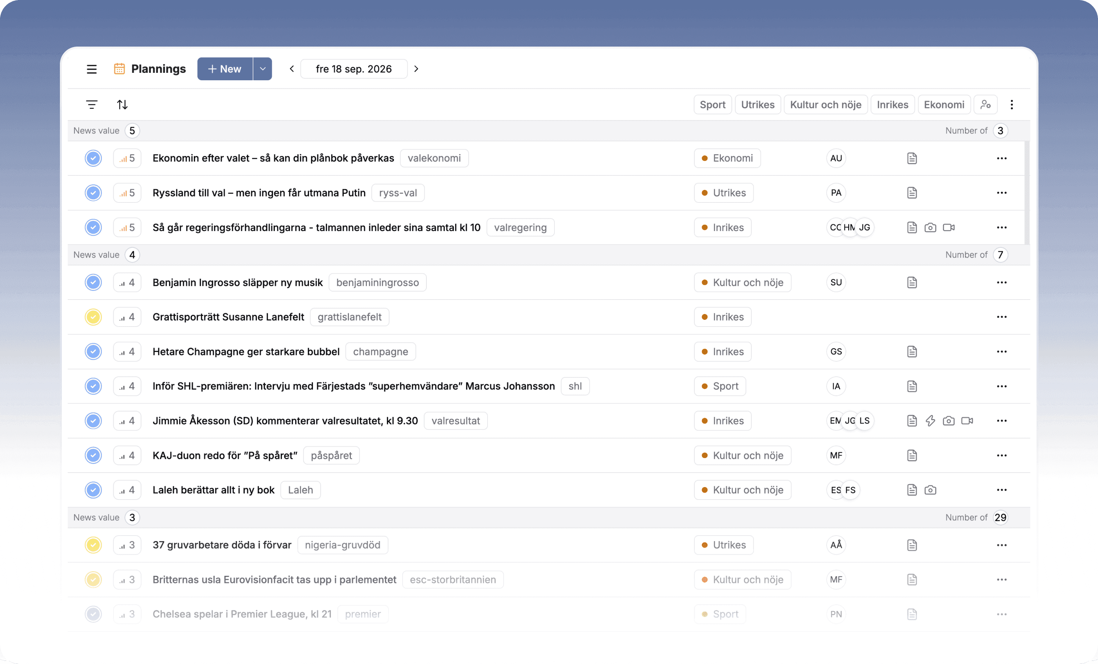1098x664 pixels.
Task: Open the vertical three-dot toolbar menu
Action: coord(1011,105)
